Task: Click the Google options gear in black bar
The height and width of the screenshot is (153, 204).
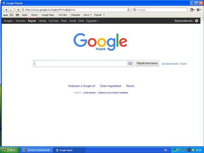Action: (197, 21)
